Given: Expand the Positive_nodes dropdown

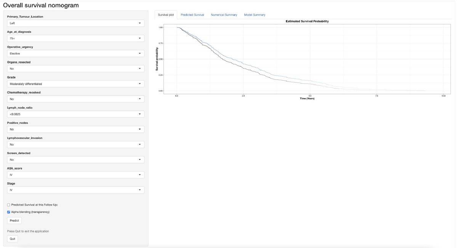Looking at the screenshot, I should point(75,129).
